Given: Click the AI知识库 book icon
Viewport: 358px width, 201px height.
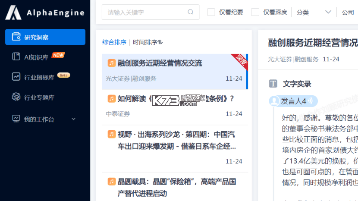Looking at the screenshot, I should tap(16, 57).
